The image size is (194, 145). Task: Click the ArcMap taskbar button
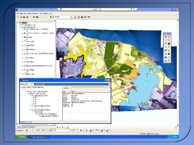[x=39, y=137]
